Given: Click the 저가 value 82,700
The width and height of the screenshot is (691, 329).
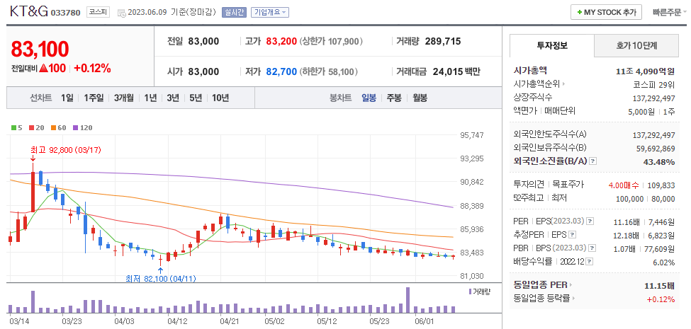Looking at the screenshot, I should click(x=281, y=71).
